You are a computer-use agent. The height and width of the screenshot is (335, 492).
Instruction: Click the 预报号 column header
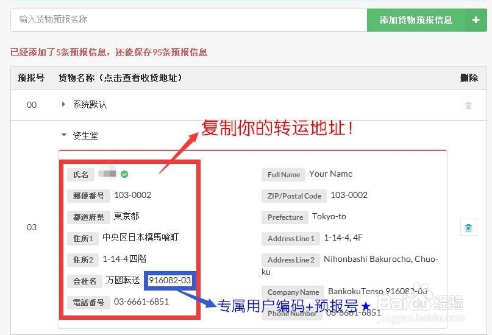pos(31,77)
